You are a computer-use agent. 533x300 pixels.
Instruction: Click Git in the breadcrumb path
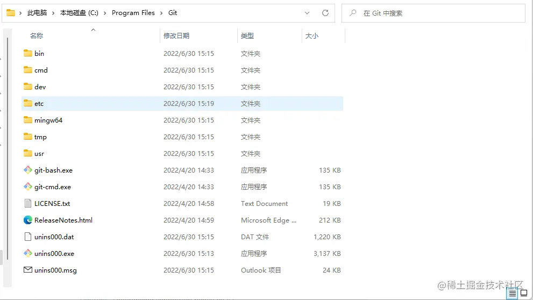click(173, 13)
